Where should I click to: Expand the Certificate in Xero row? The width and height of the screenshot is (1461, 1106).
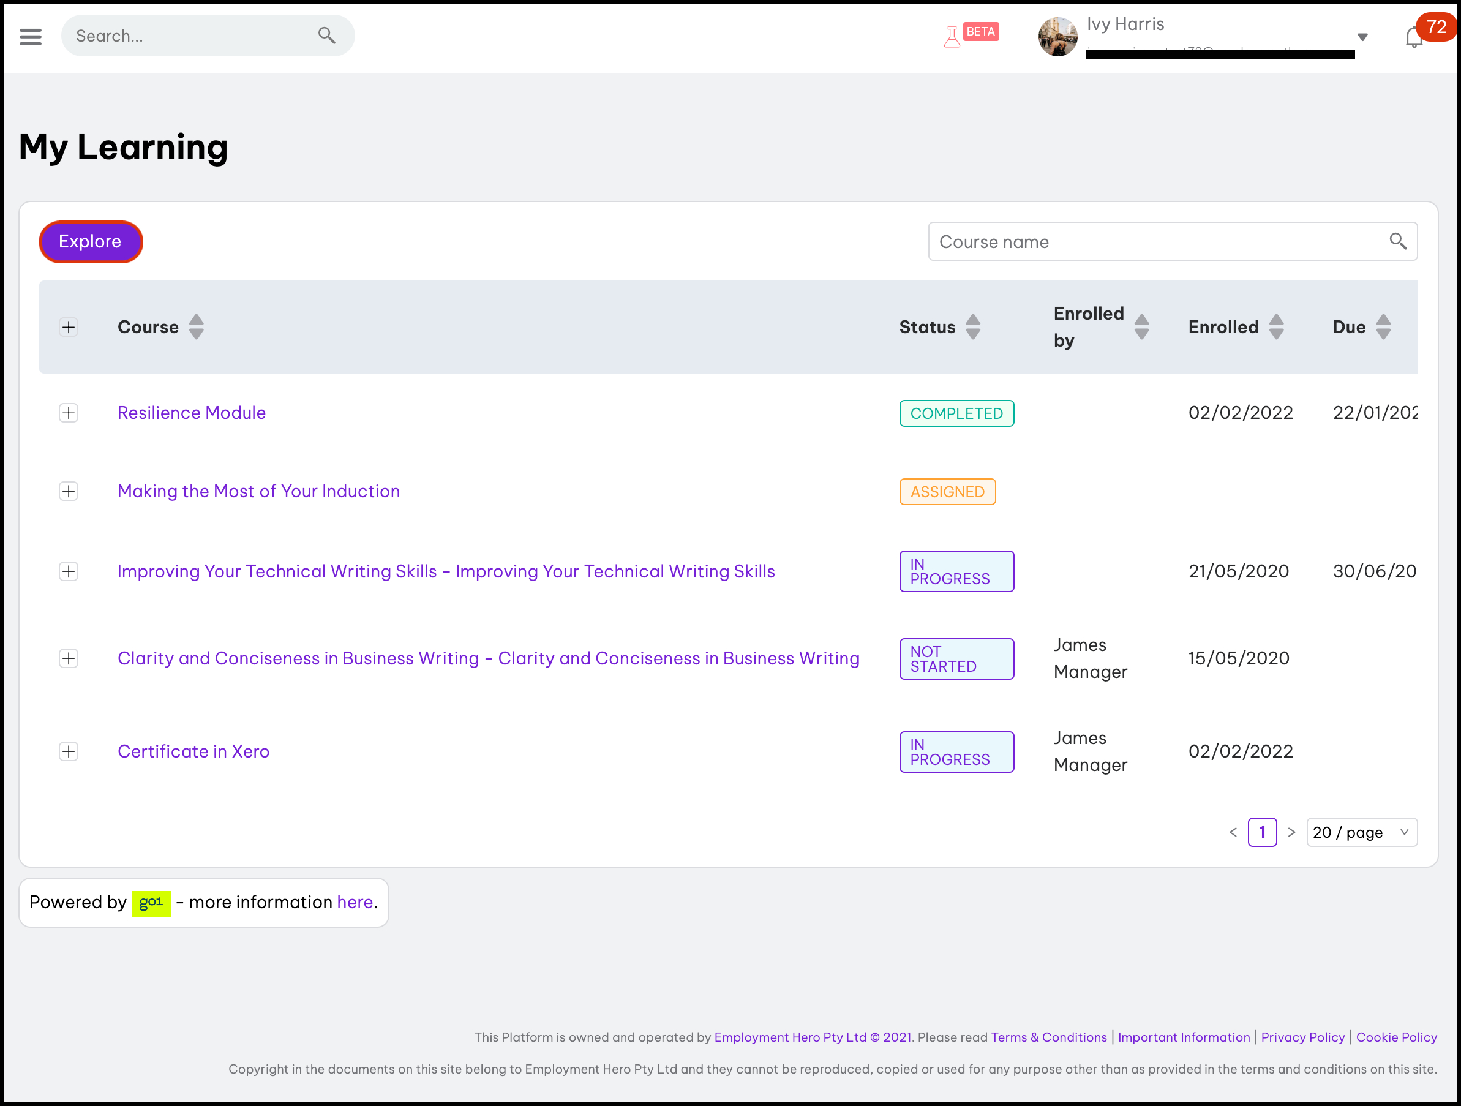tap(69, 752)
